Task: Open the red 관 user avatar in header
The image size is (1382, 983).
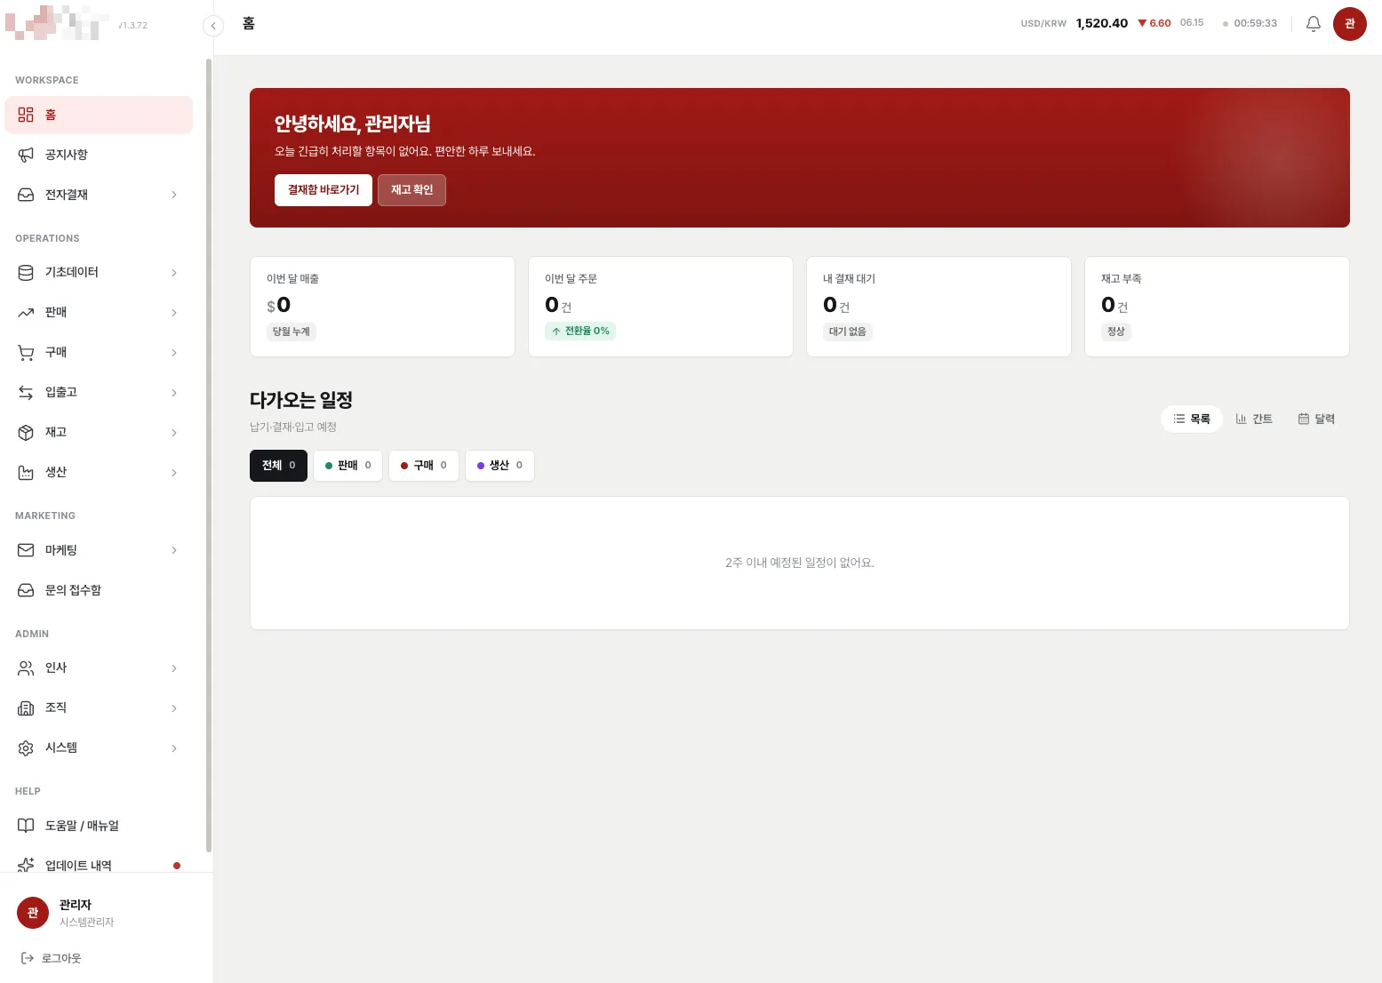Action: coord(1350,24)
